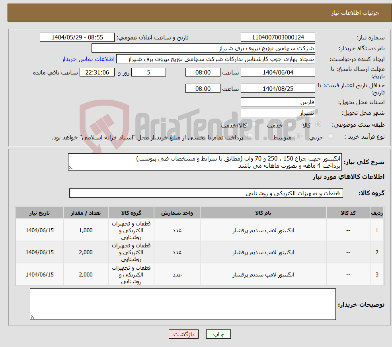Screen dimensions: 392x347
Task: Select the کالا/خدمت radio button
Action: pos(254,124)
